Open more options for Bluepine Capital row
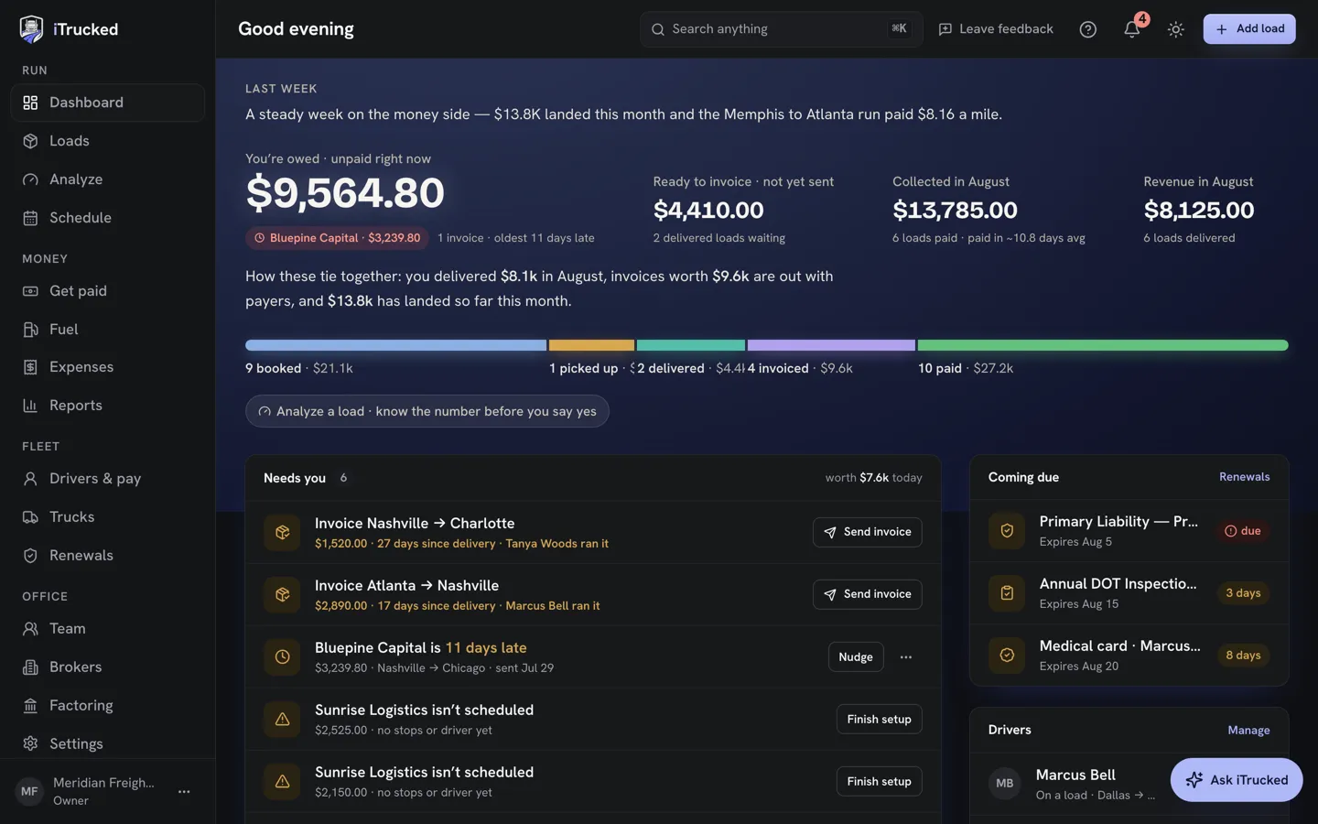 [x=906, y=657]
